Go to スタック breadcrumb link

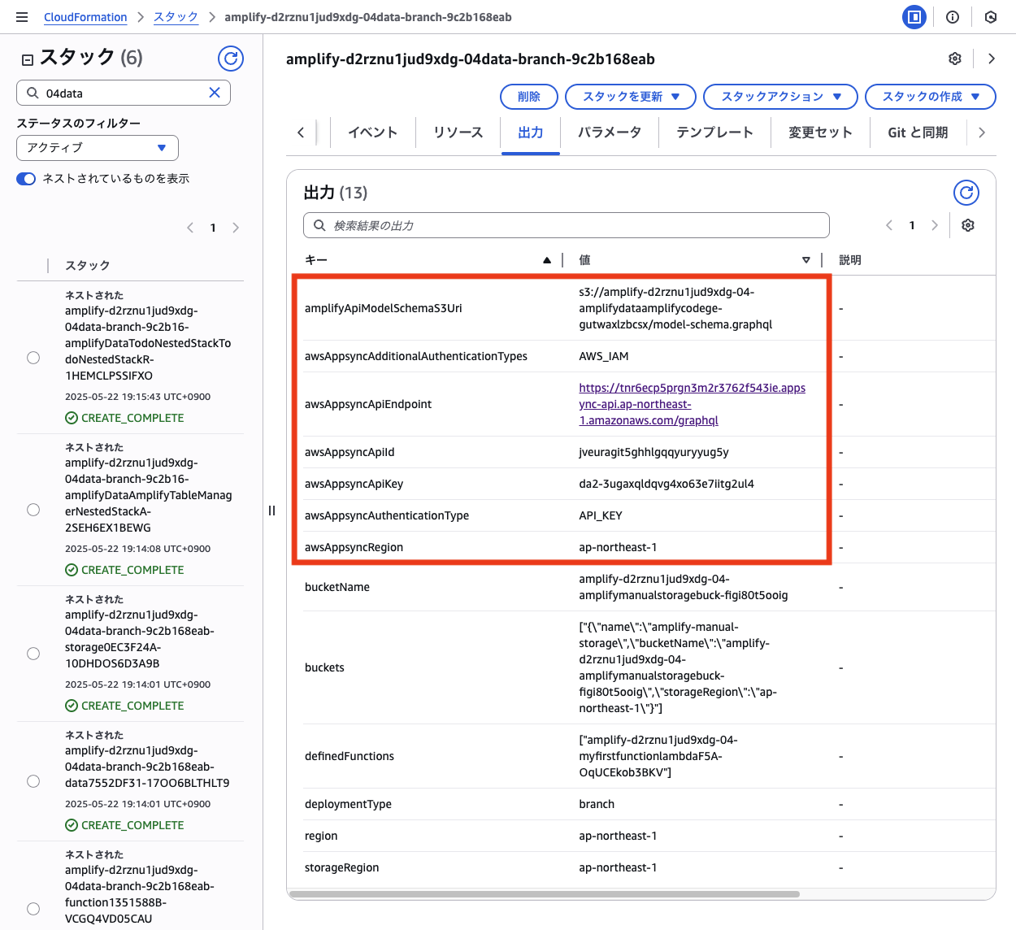click(176, 17)
